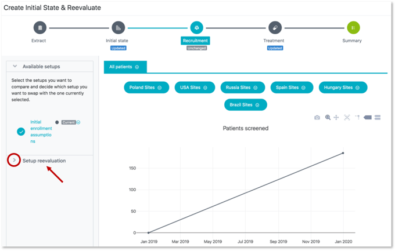Click the Jan 2020 data point

tap(343, 153)
